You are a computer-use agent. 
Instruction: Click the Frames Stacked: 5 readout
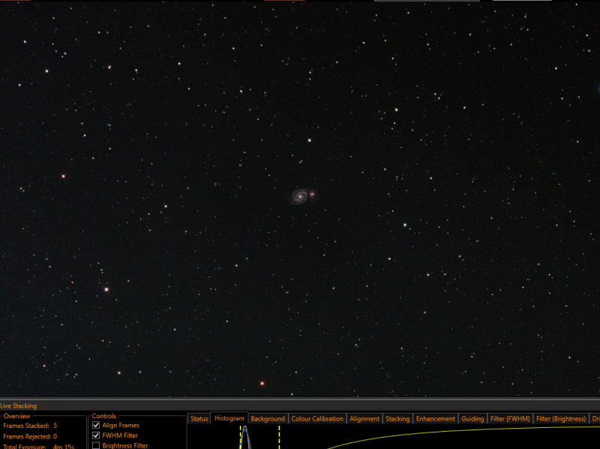tap(30, 426)
